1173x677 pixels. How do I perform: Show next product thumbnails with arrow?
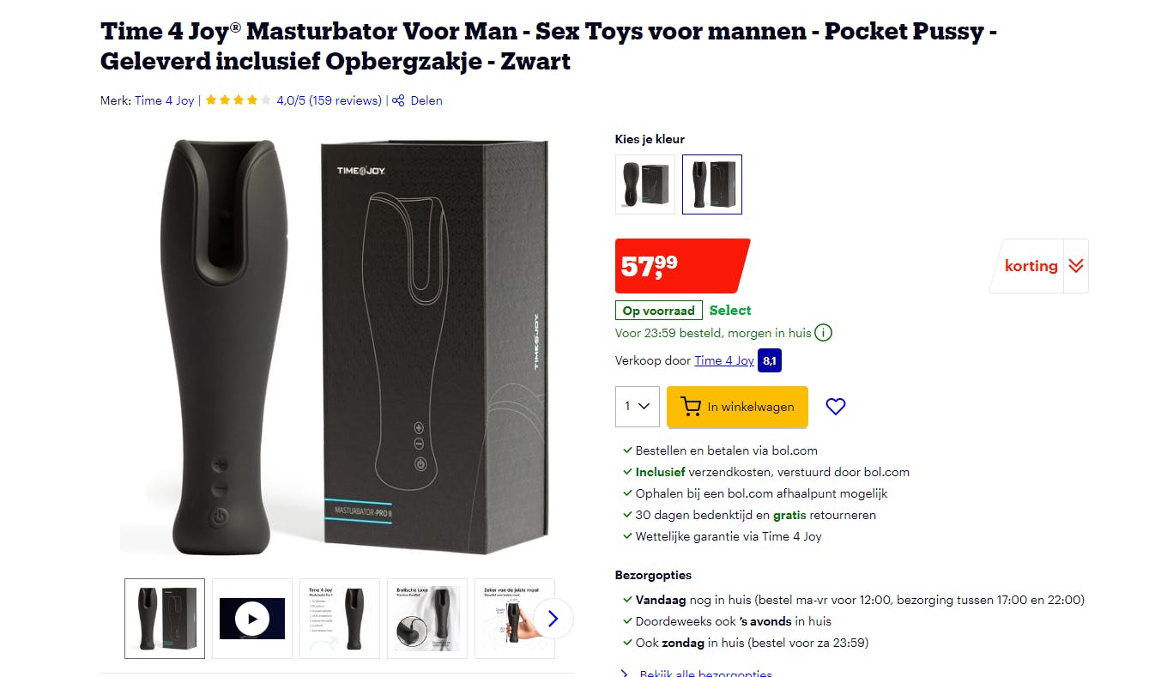point(553,619)
